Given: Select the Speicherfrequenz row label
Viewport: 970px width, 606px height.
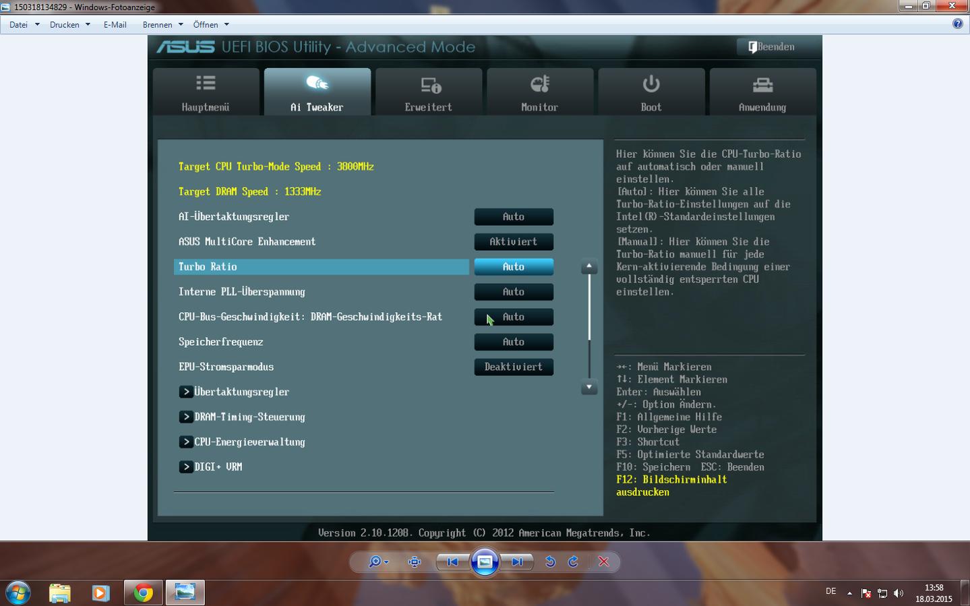Looking at the screenshot, I should coord(221,342).
